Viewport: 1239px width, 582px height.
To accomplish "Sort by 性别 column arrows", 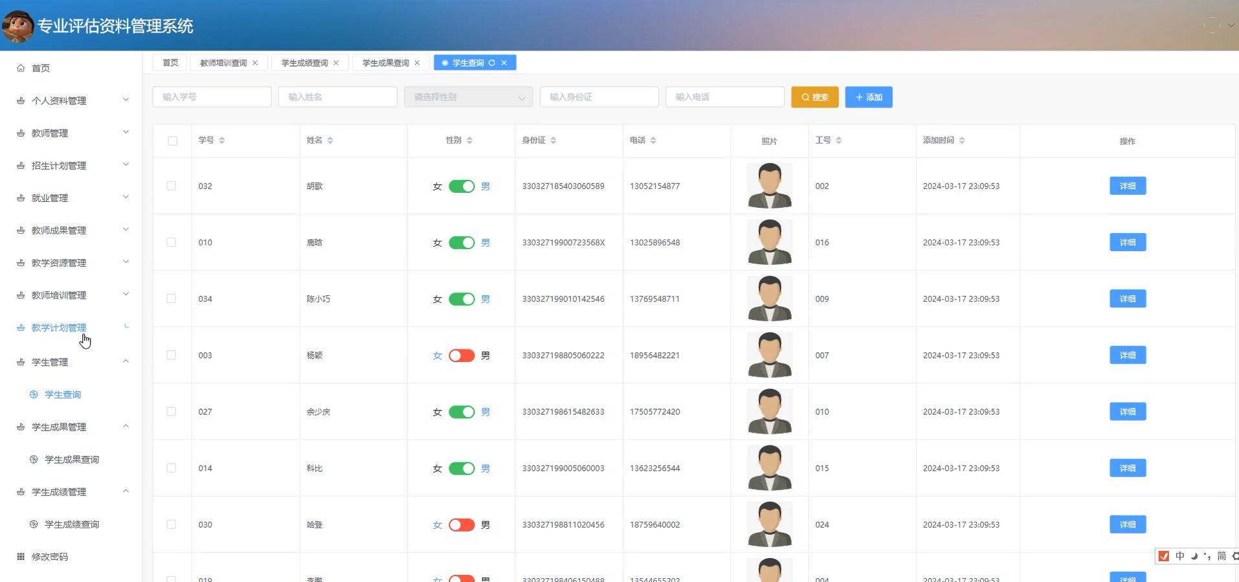I will (470, 140).
